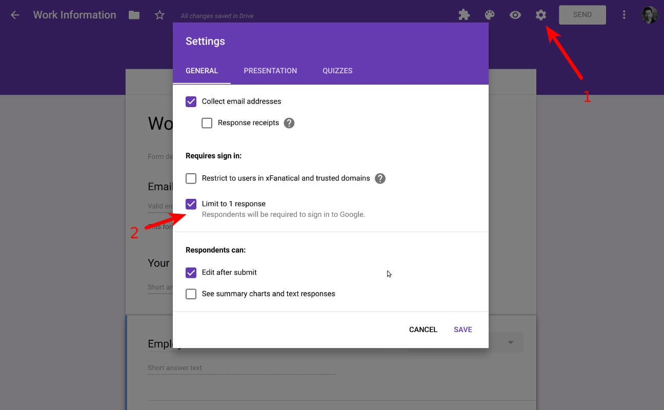This screenshot has width=664, height=410.
Task: Cancel the settings dialog
Action: [422, 330]
